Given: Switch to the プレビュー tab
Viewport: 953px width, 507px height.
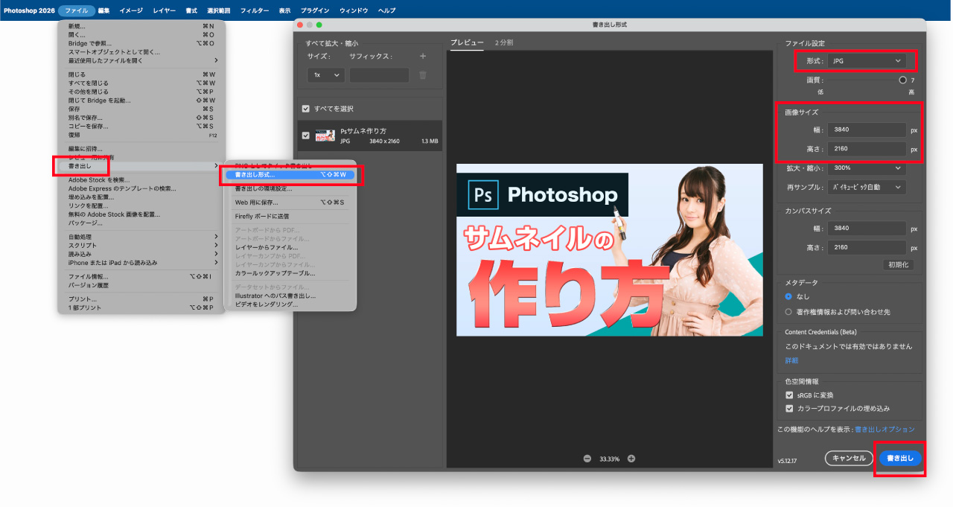Looking at the screenshot, I should click(467, 42).
